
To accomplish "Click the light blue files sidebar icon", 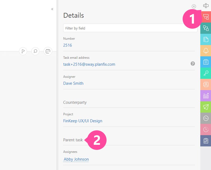I will (206, 39).
